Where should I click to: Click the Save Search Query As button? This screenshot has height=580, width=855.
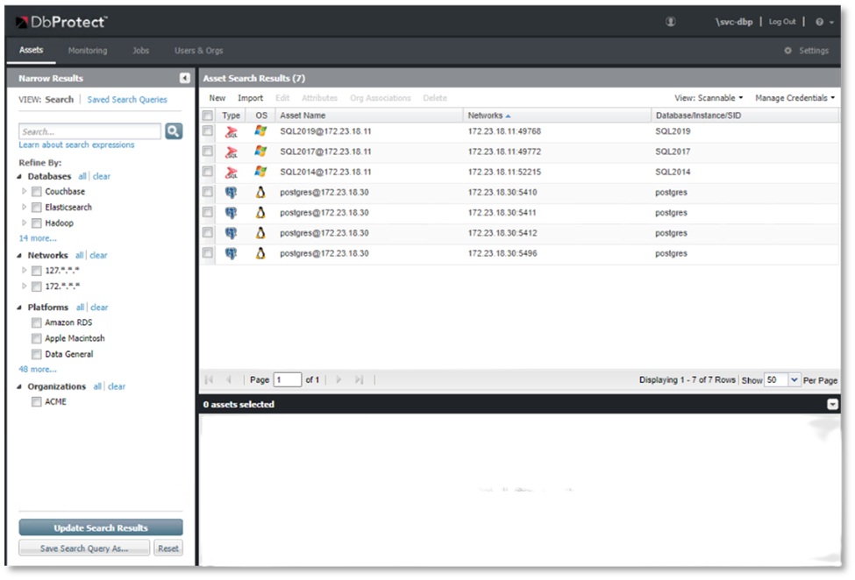pyautogui.click(x=84, y=548)
